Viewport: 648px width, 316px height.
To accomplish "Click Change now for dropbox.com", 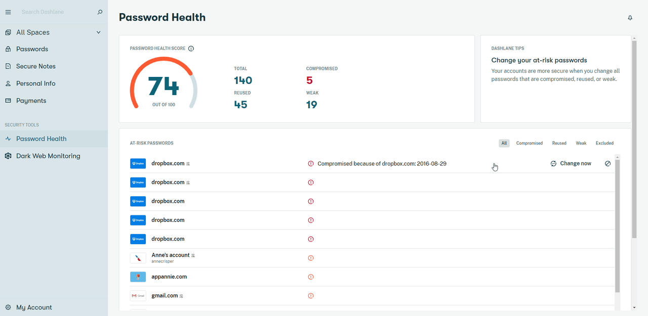I will pyautogui.click(x=571, y=164).
